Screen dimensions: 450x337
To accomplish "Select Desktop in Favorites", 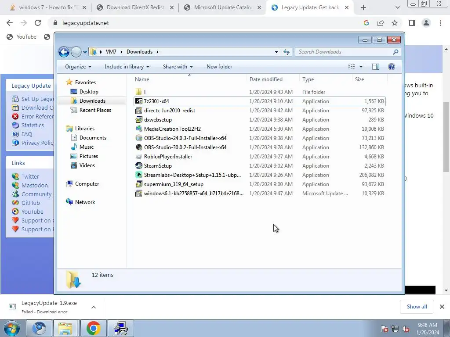I will 89,92.
